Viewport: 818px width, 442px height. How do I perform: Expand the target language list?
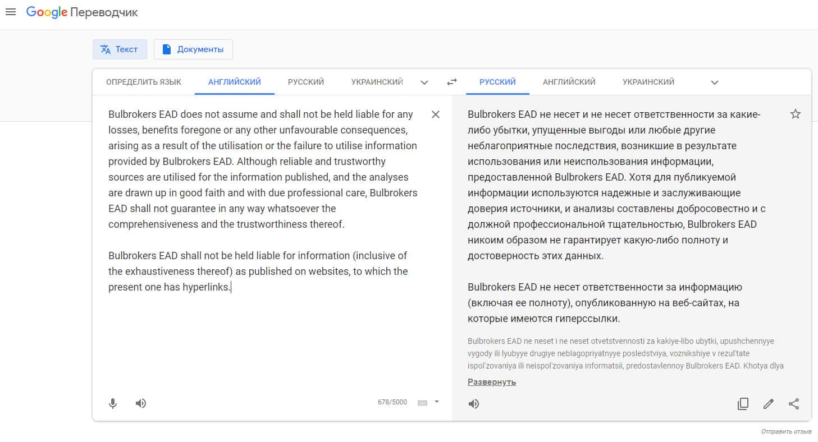coord(714,82)
